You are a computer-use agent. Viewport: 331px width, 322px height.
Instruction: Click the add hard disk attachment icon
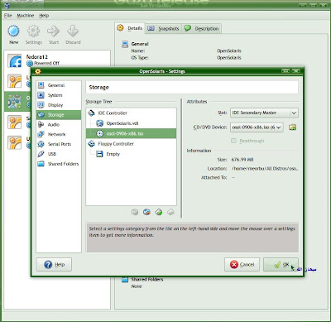pos(146,212)
